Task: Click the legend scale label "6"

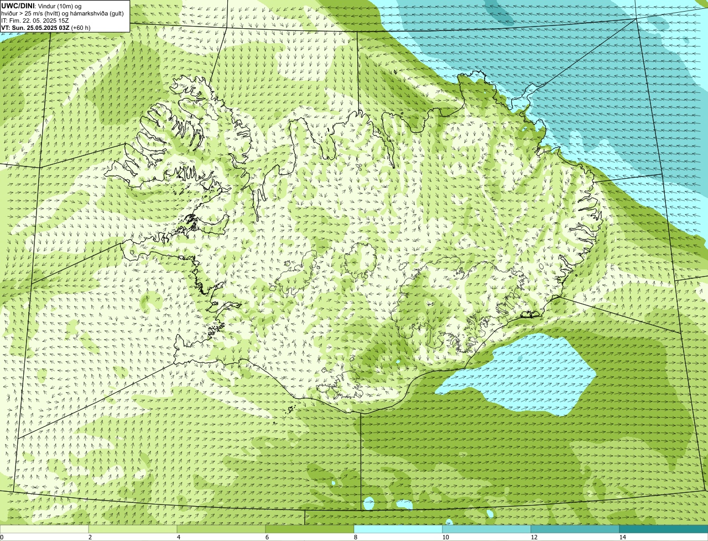Action: pyautogui.click(x=267, y=537)
